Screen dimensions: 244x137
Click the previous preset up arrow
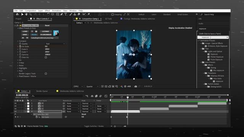click(x=23, y=38)
